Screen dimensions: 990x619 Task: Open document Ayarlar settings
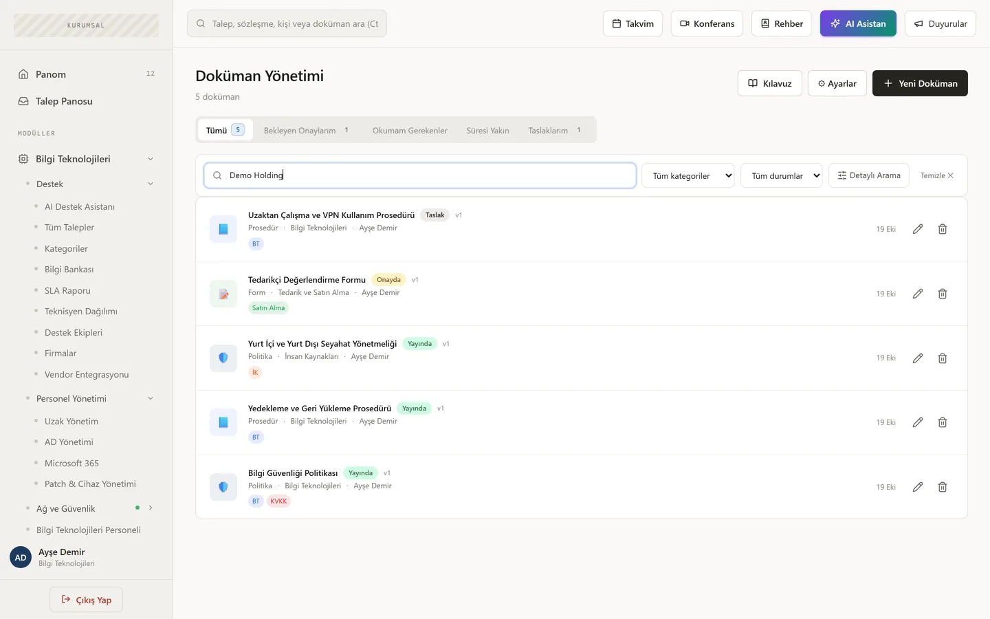837,83
